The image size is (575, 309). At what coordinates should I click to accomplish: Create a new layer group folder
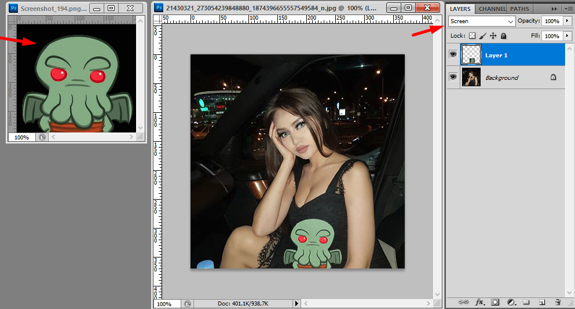tap(526, 302)
